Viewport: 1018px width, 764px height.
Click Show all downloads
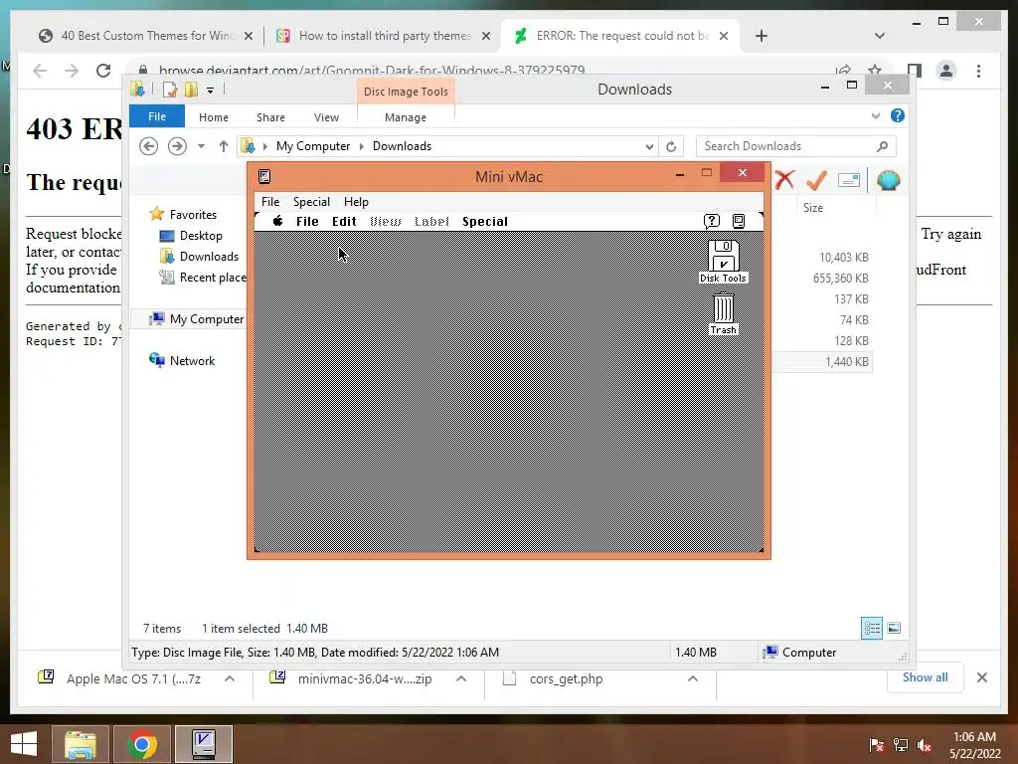pos(925,677)
